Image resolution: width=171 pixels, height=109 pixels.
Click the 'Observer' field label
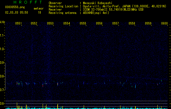(x=55, y=3)
